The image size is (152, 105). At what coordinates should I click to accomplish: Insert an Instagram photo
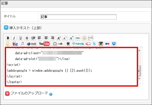click(x=101, y=44)
